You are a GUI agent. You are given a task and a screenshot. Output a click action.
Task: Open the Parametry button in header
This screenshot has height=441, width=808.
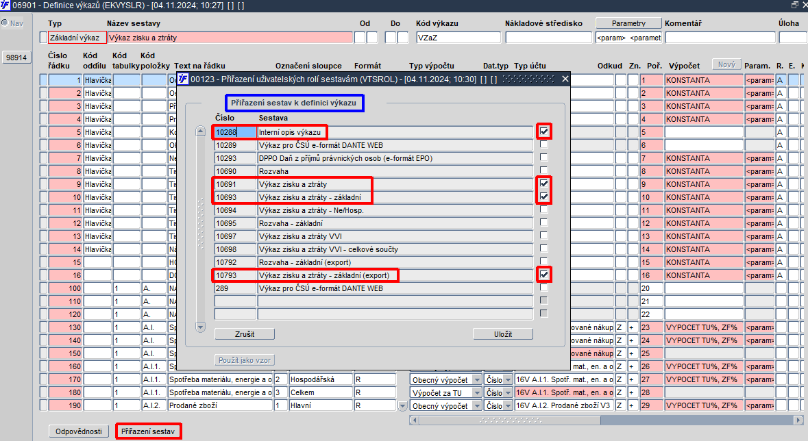pyautogui.click(x=628, y=23)
